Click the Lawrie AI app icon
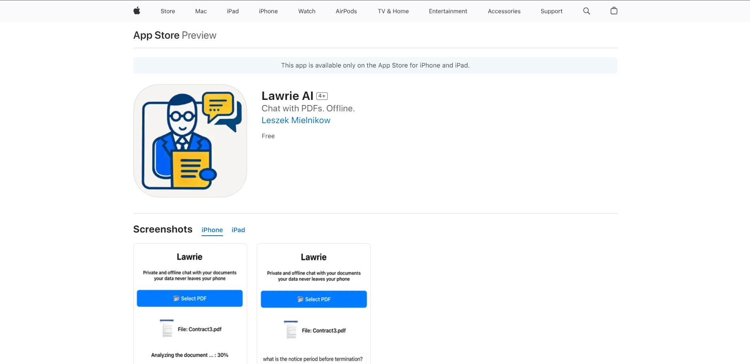Image resolution: width=750 pixels, height=364 pixels. pyautogui.click(x=190, y=141)
